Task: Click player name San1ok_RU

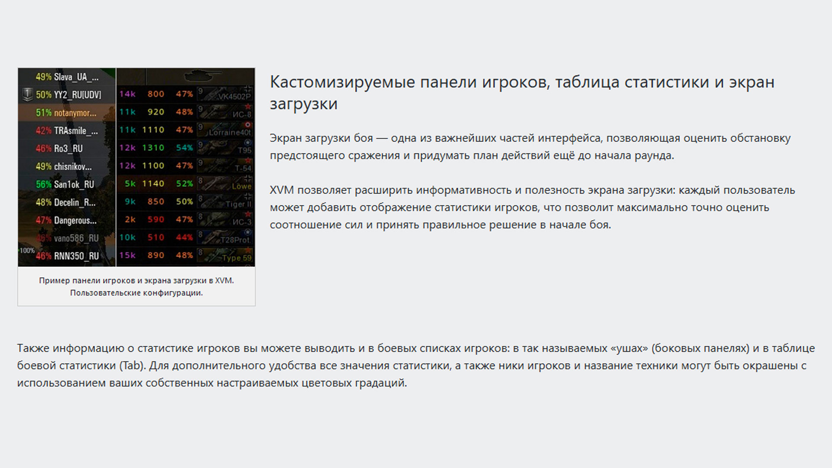Action: pos(74,185)
